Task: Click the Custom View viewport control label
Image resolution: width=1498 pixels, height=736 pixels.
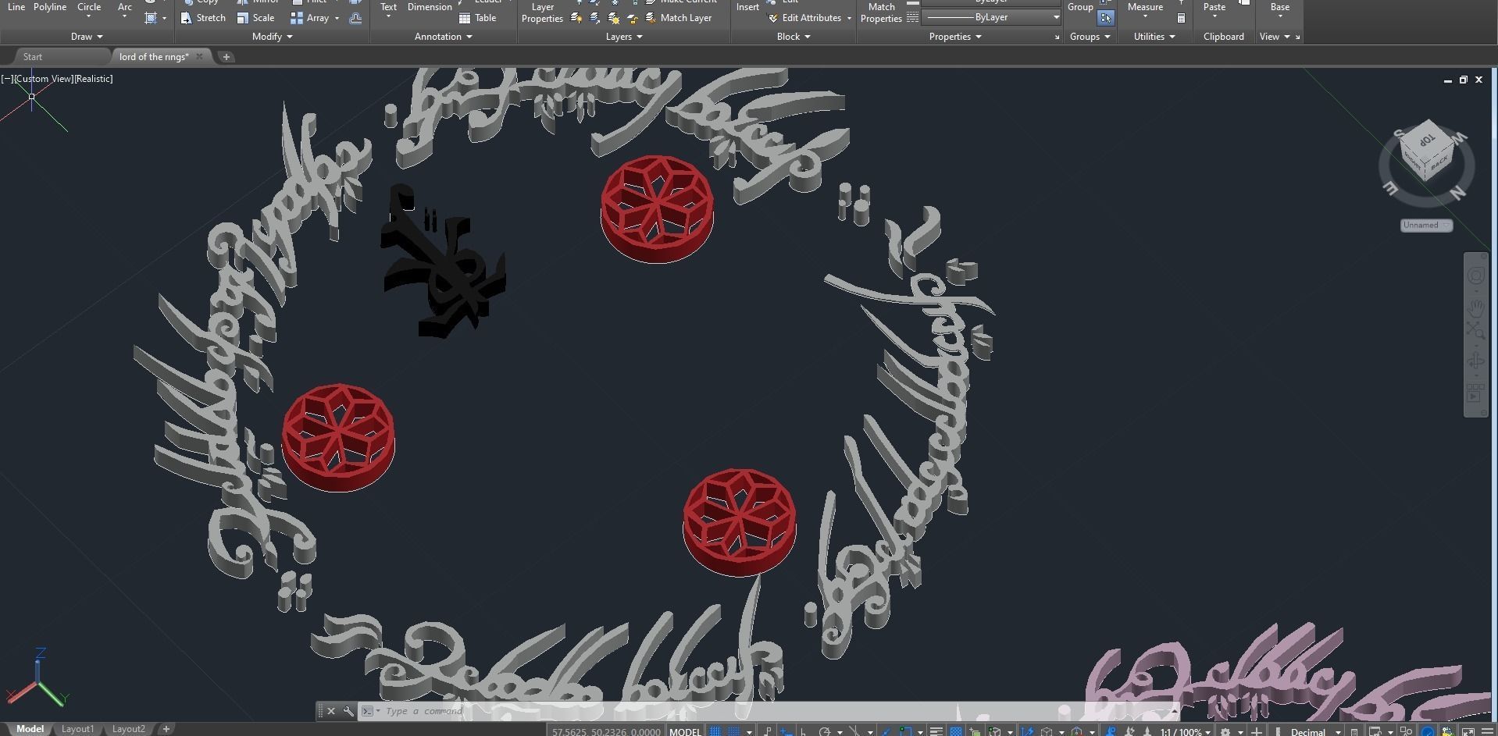Action: tap(43, 79)
